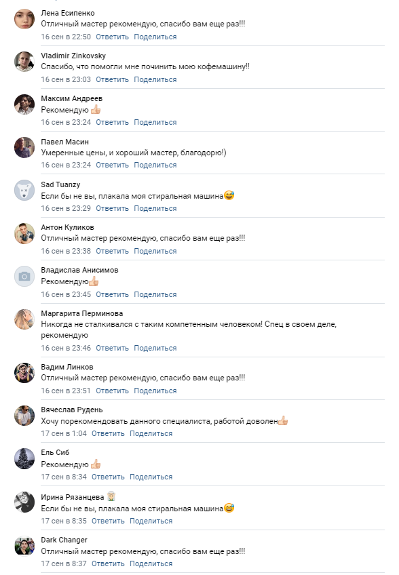
Task: Click Vladimir Zinkovsky's avatar picture
Action: (x=24, y=62)
